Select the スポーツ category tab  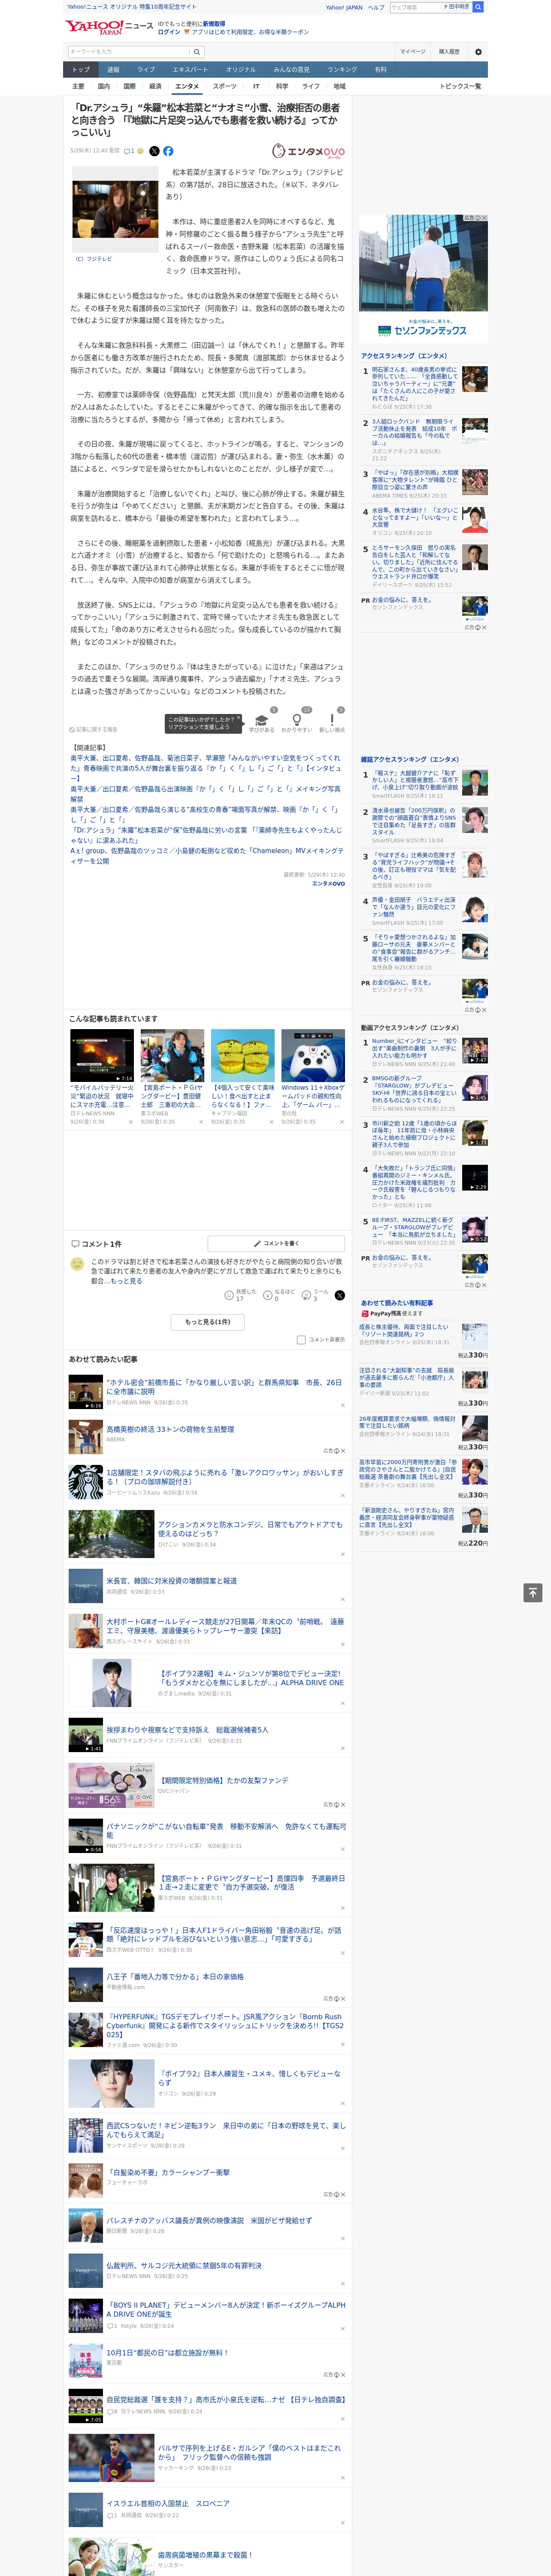225,87
